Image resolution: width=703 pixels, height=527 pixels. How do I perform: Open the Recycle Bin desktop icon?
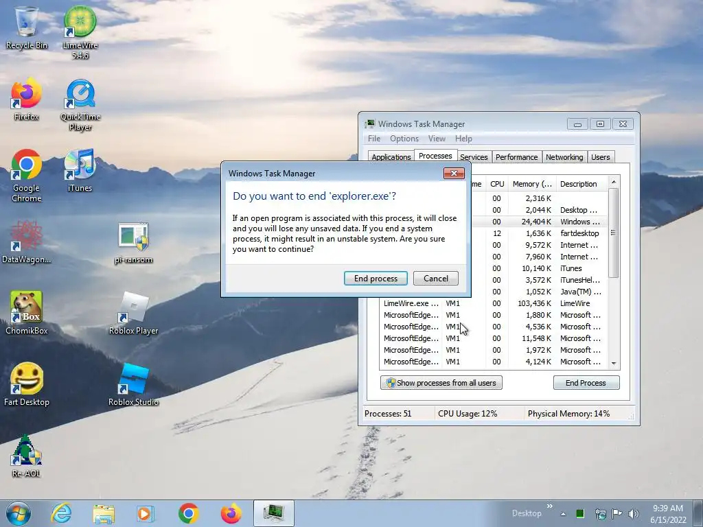click(x=27, y=27)
